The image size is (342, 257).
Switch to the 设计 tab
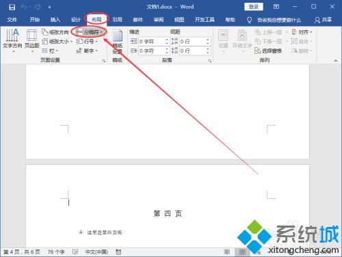[76, 20]
